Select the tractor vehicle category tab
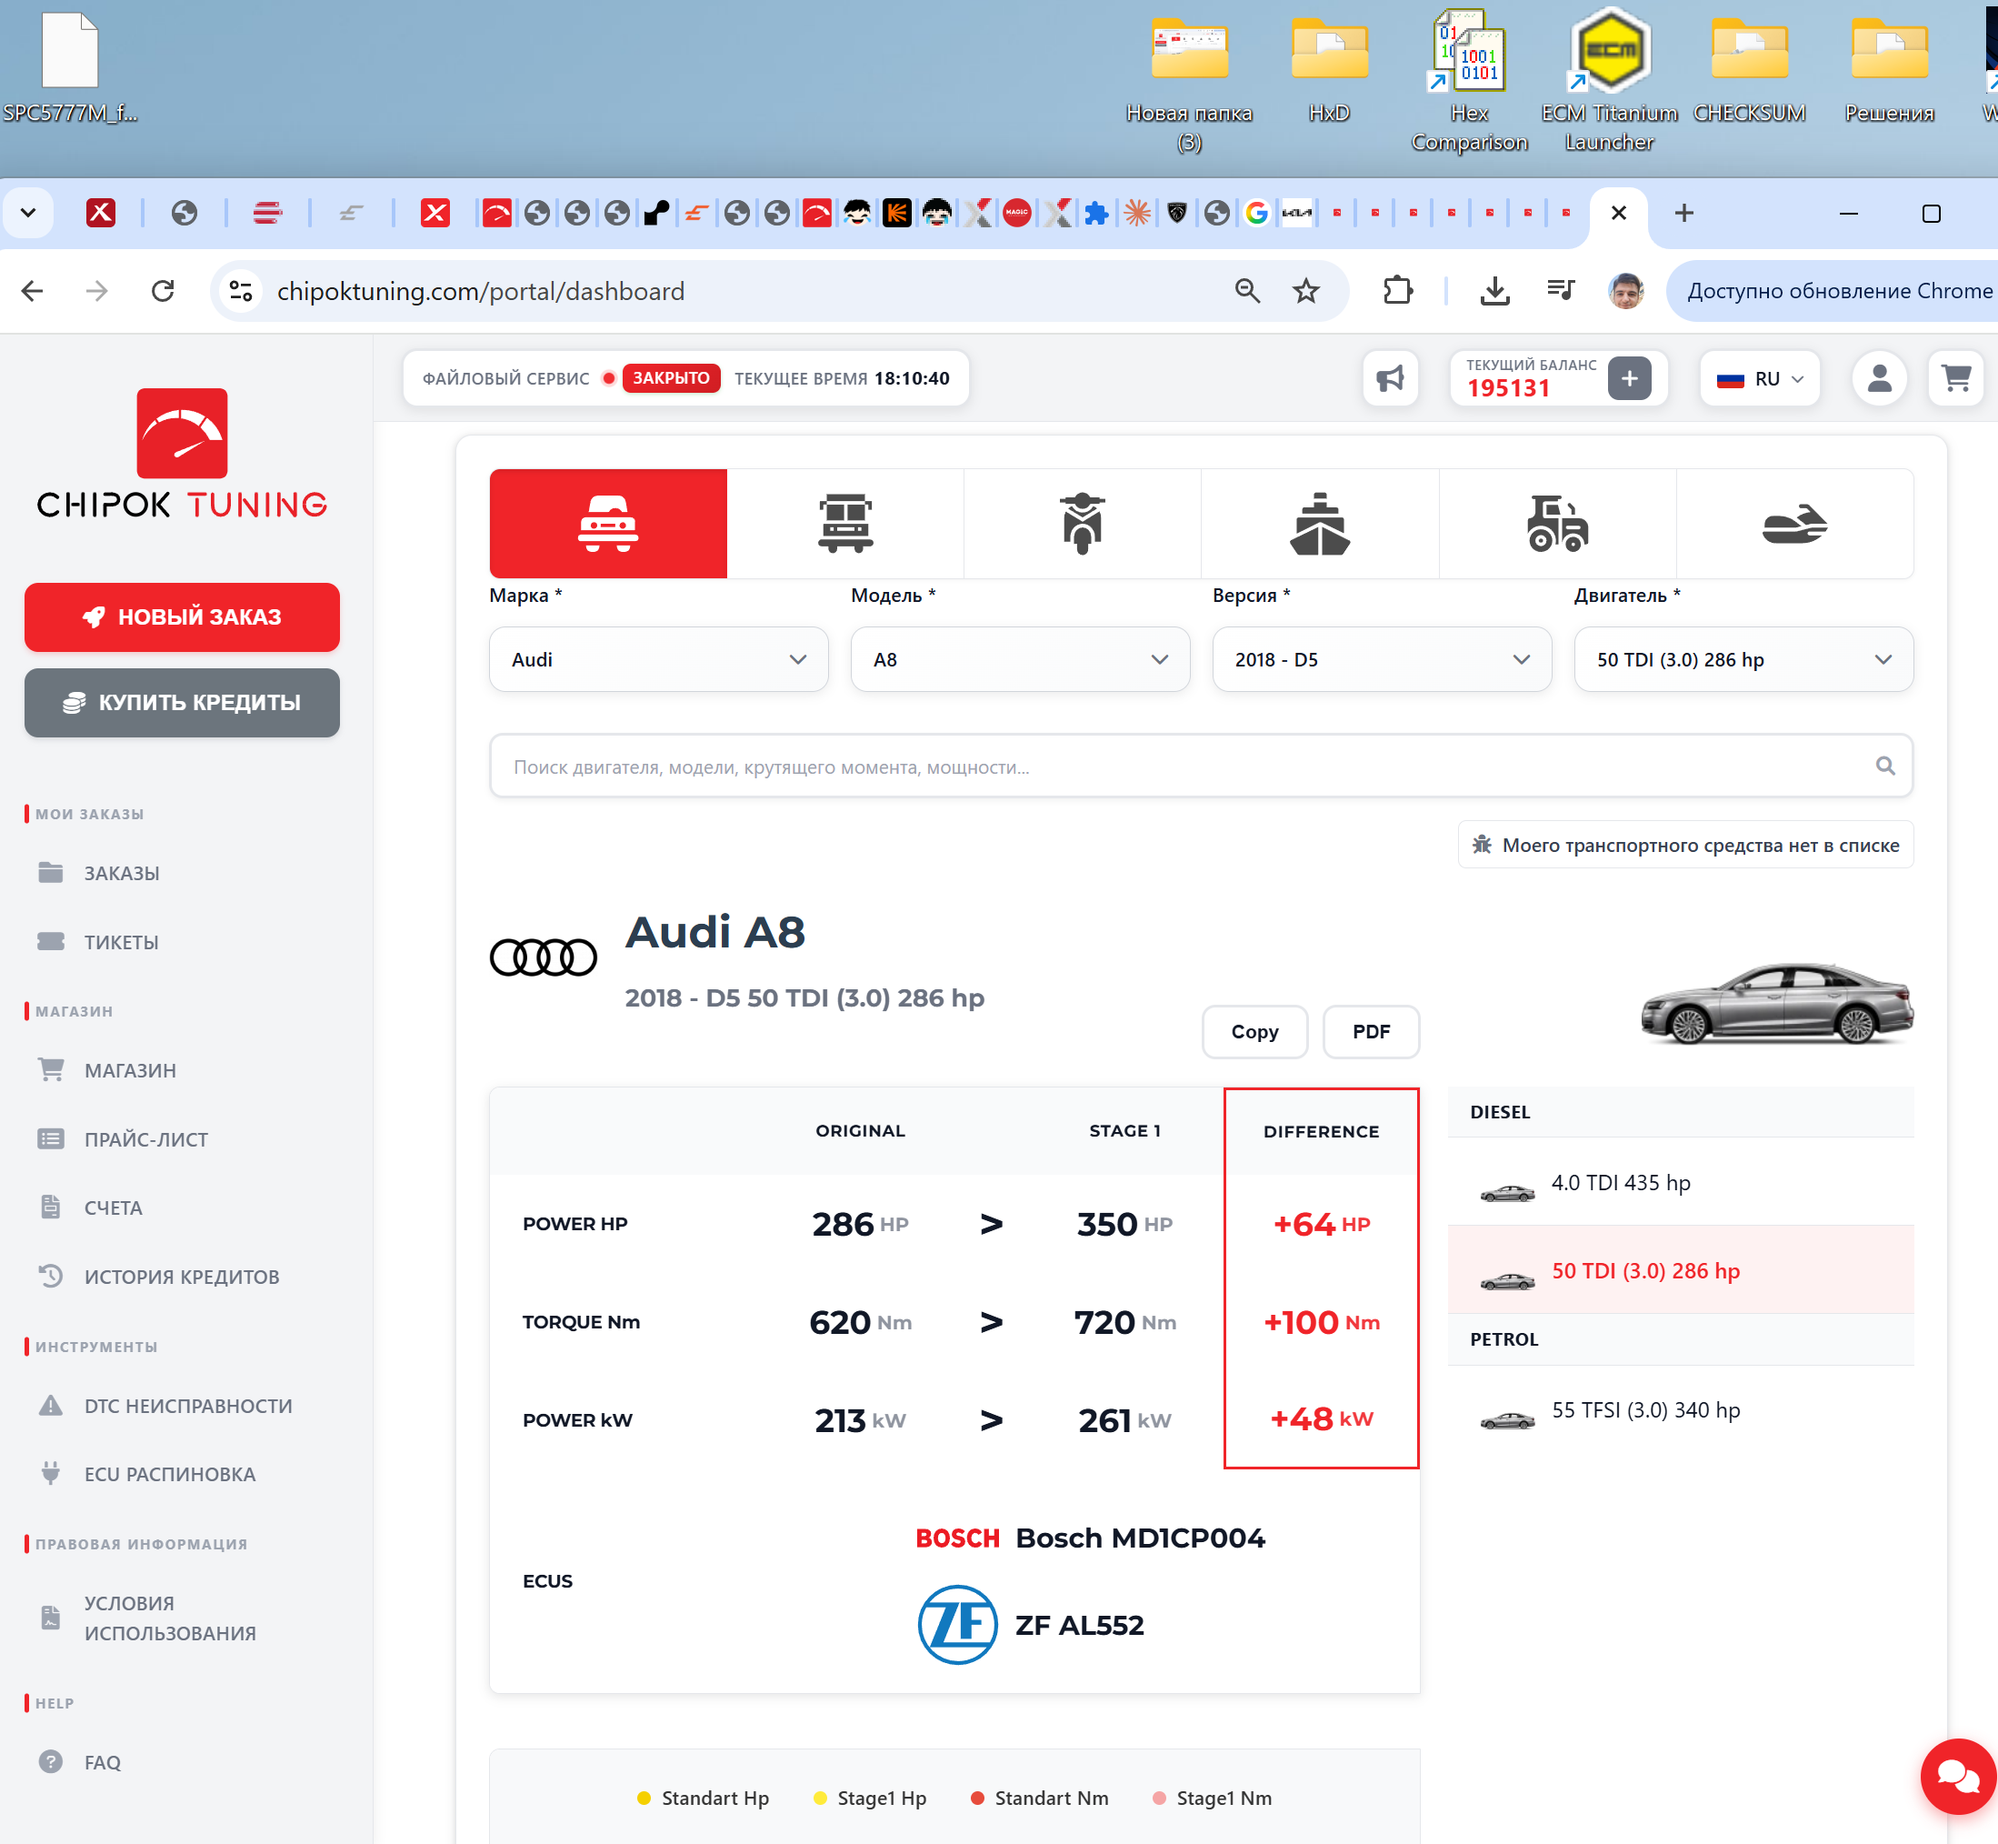Viewport: 1998px width, 1844px height. [1557, 524]
